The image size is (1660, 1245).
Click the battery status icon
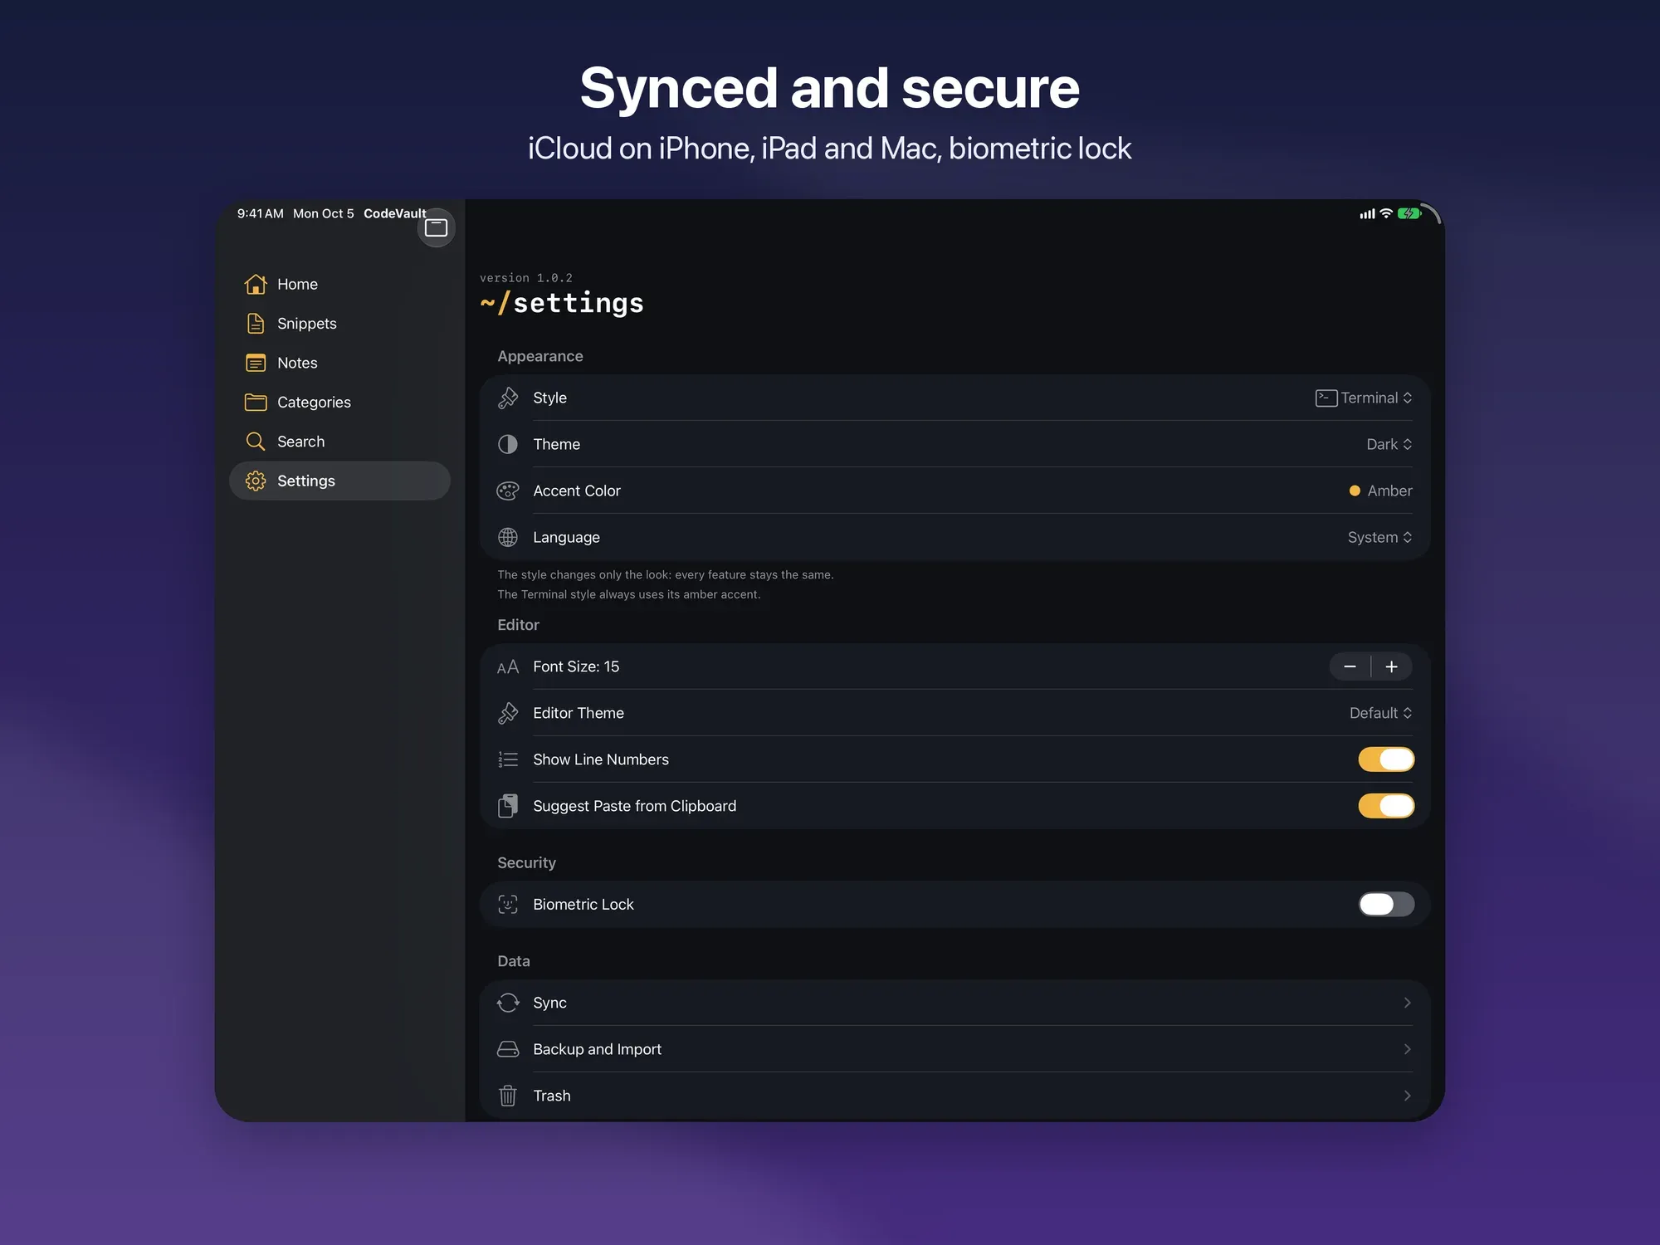point(1409,213)
